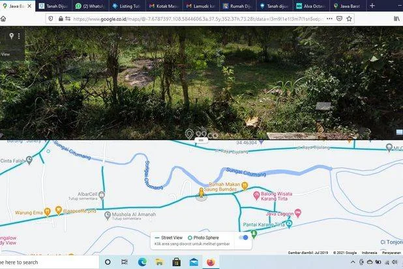Close the active Jawa Barat Maps tab
The width and height of the screenshot is (403, 269).
tap(29, 6)
